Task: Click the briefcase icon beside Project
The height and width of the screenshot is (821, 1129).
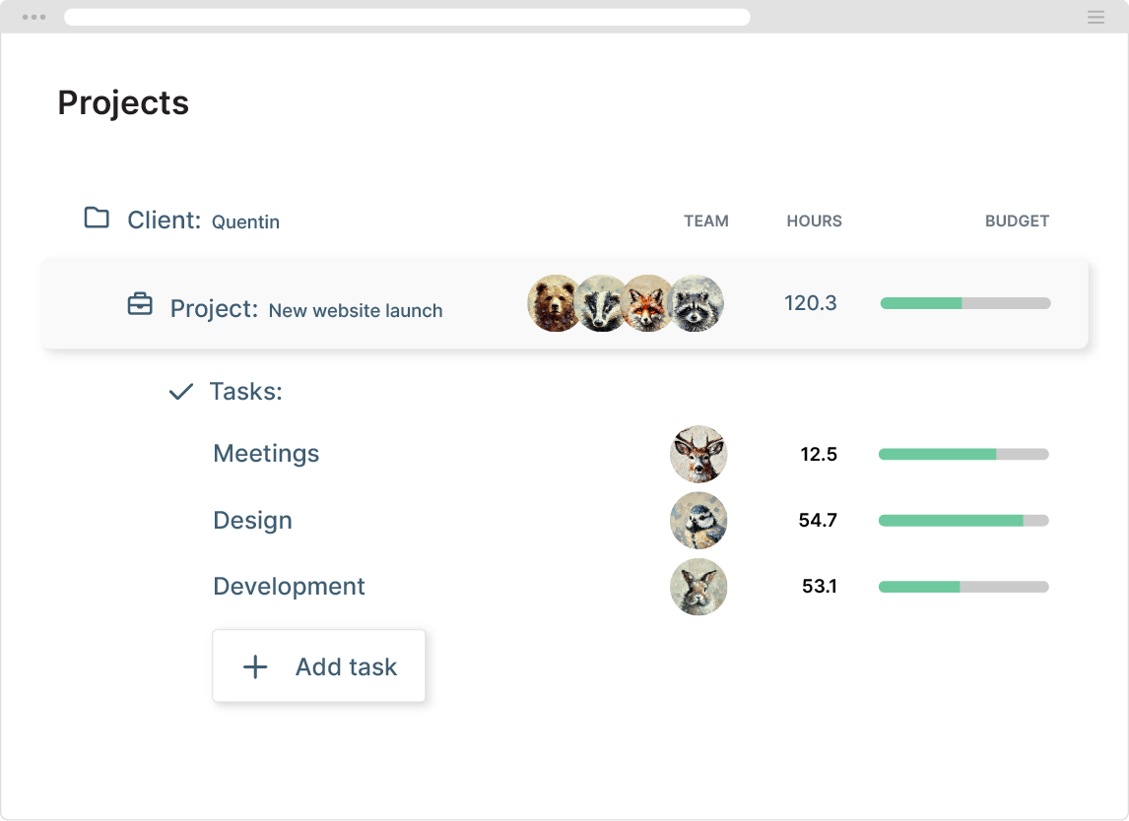Action: point(140,305)
